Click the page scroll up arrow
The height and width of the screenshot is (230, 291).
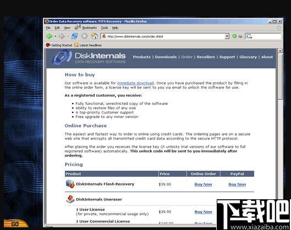pos(280,51)
